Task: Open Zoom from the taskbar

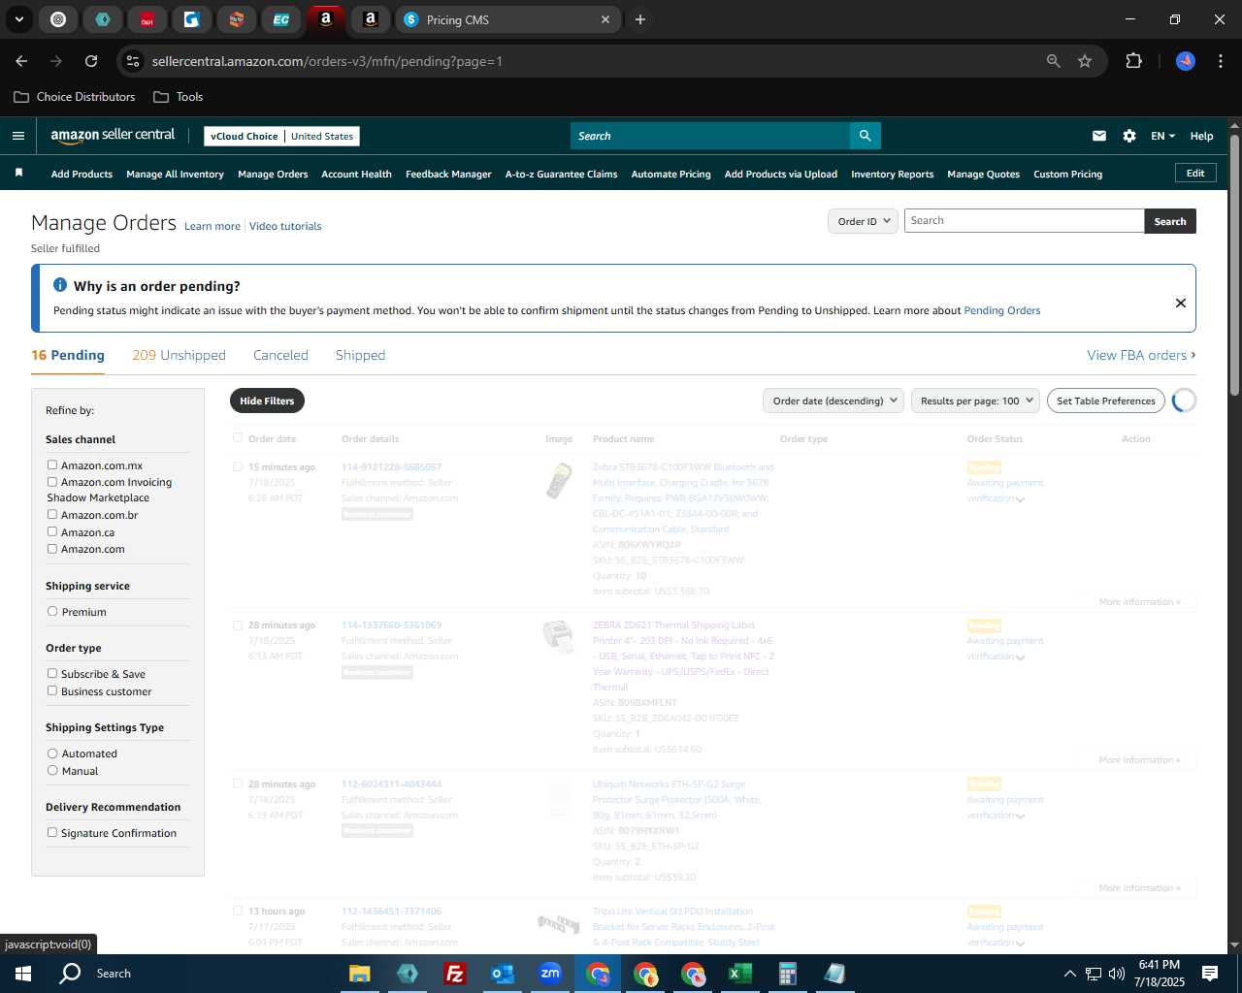Action: pos(550,974)
